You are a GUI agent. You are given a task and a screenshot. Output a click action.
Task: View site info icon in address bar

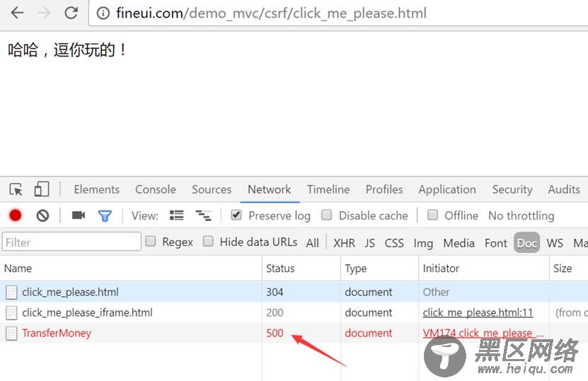coord(103,13)
